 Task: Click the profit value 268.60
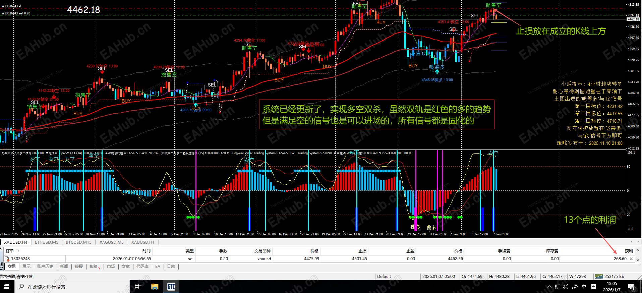[620, 259]
